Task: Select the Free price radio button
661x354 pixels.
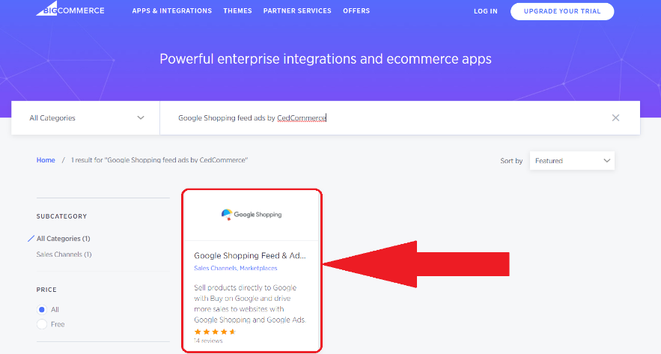Action: [x=42, y=325]
